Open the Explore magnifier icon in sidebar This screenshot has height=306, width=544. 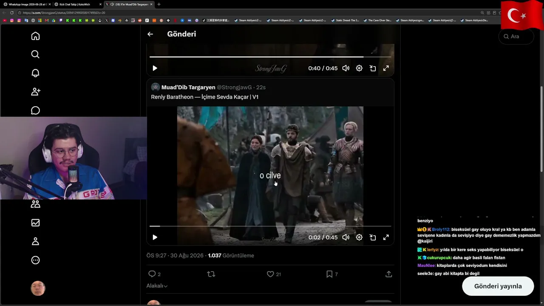[35, 54]
